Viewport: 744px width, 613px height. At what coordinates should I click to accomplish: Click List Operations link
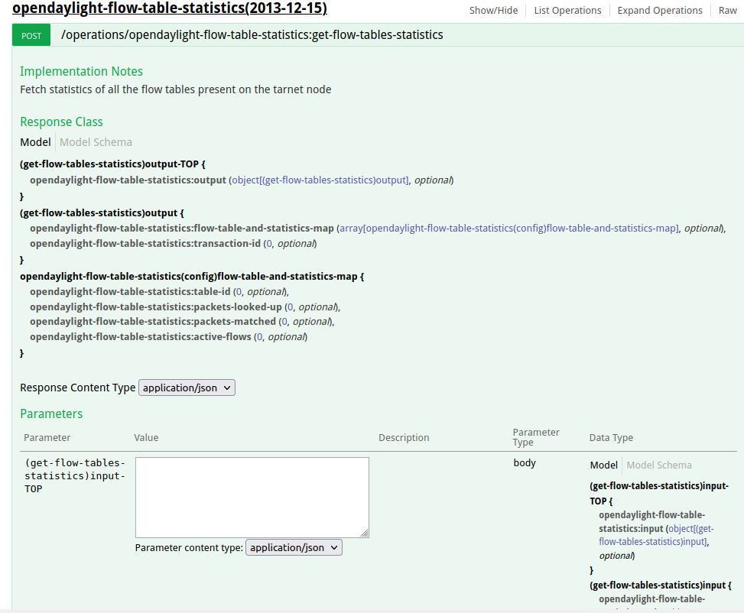[567, 11]
